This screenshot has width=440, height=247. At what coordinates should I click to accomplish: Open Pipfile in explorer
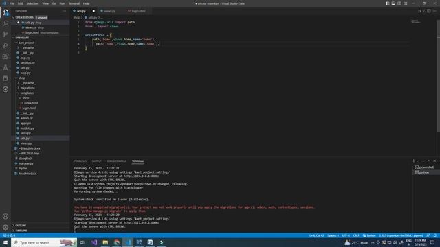23,168
